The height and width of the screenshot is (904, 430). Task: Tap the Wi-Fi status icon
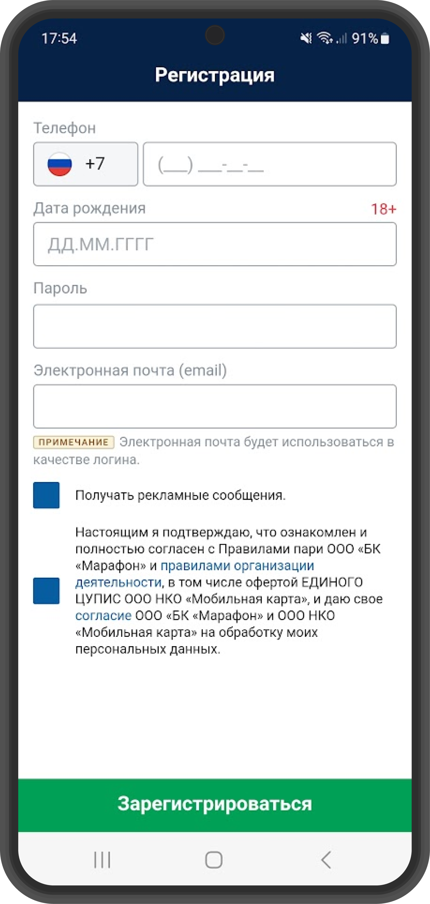point(325,38)
